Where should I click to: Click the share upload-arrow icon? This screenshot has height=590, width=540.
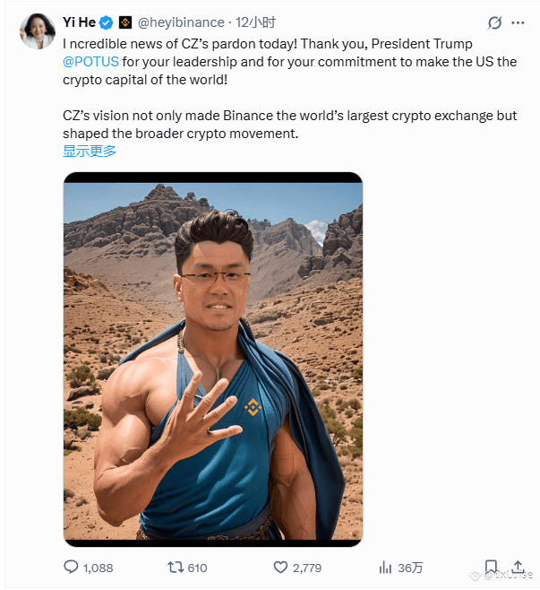pos(518,567)
